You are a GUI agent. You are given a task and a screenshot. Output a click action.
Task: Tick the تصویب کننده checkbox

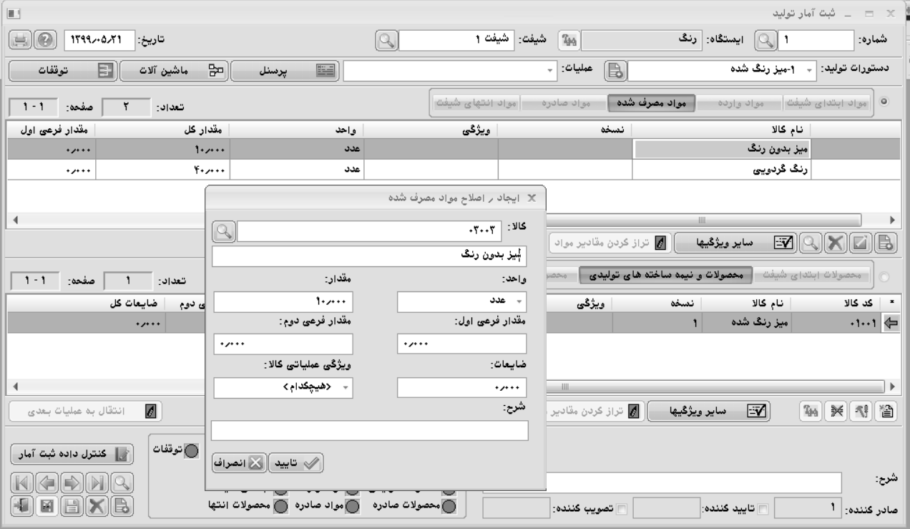point(621,509)
